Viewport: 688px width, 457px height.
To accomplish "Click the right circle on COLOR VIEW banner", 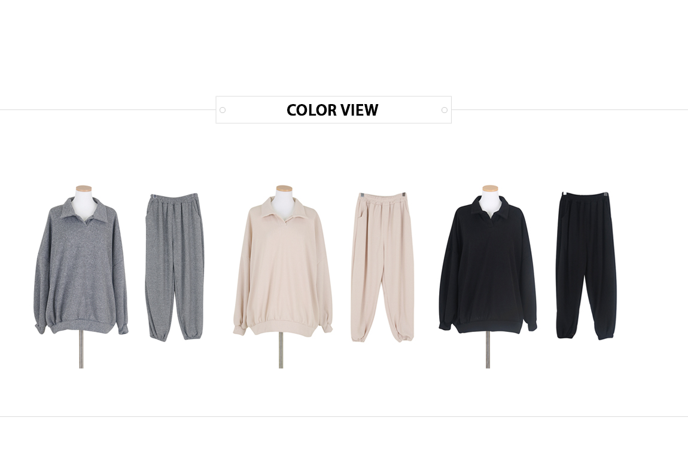I will tap(445, 110).
